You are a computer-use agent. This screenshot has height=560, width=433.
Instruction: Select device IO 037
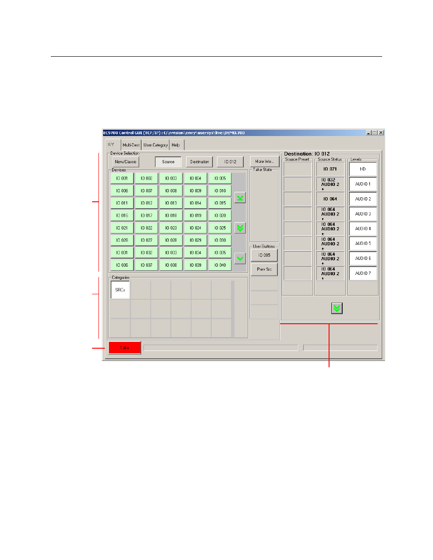146,265
